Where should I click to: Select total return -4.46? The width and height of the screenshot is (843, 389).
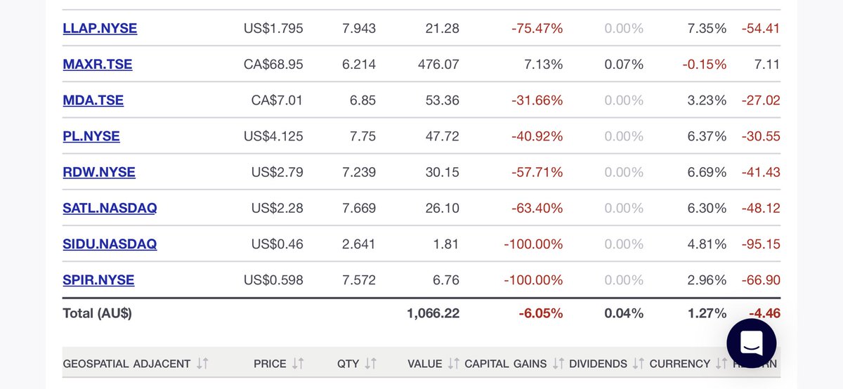coord(764,313)
